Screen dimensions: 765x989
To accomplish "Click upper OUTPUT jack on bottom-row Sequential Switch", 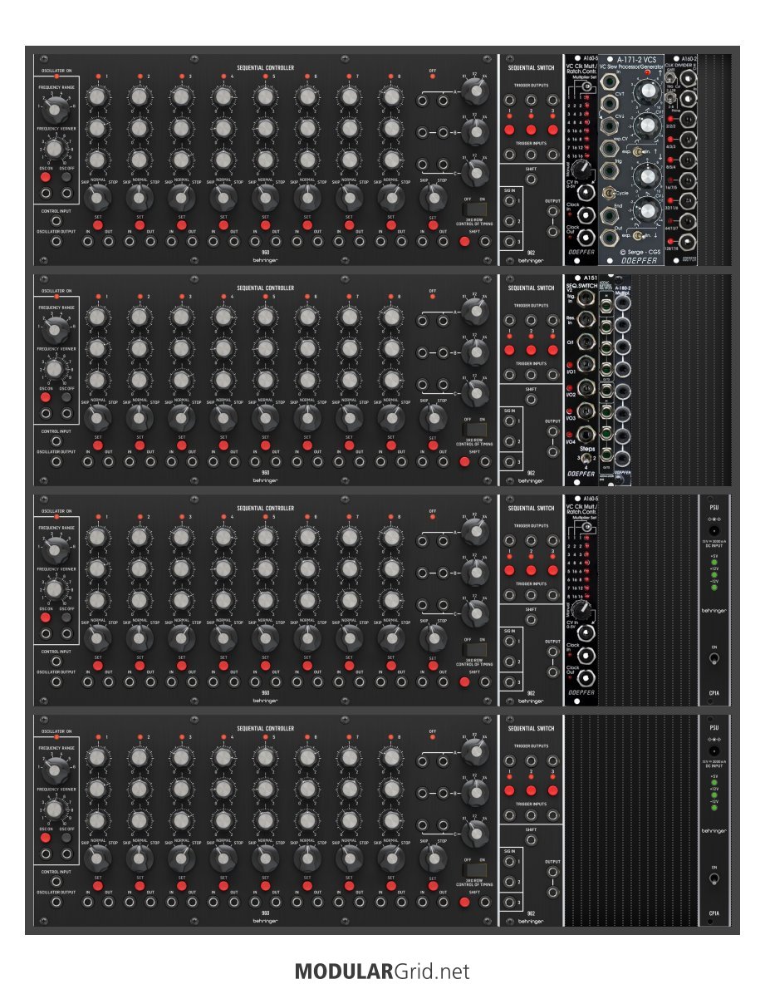I will tap(552, 873).
